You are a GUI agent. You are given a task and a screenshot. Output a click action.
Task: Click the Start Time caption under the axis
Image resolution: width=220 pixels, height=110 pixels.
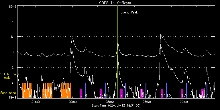click(116, 105)
